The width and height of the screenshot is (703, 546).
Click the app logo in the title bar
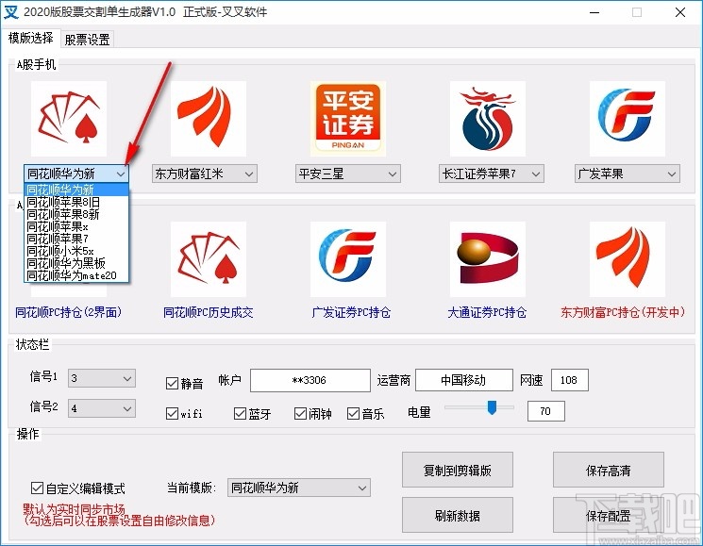[x=11, y=12]
